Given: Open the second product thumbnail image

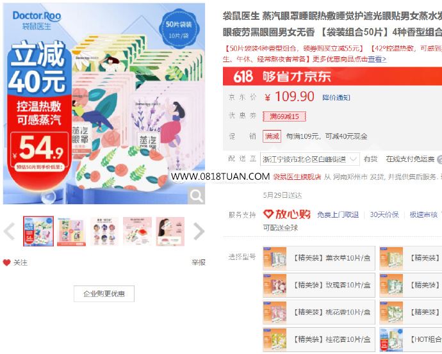Looking at the screenshot, I should pos(71,232).
